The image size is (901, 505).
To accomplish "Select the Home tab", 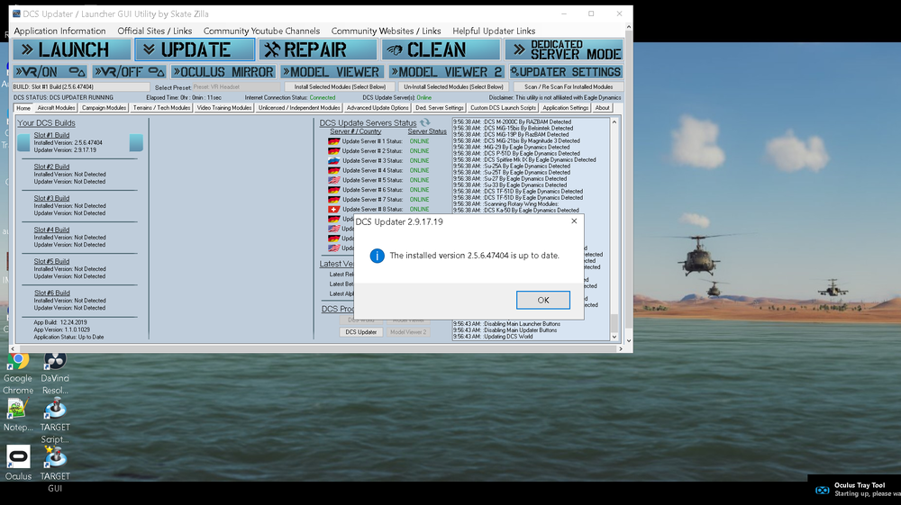I will click(23, 108).
